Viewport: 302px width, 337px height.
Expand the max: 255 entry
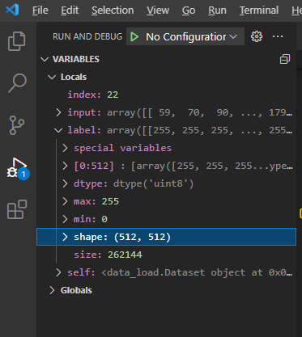(65, 201)
